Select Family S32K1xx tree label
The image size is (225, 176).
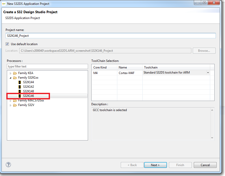(28, 78)
